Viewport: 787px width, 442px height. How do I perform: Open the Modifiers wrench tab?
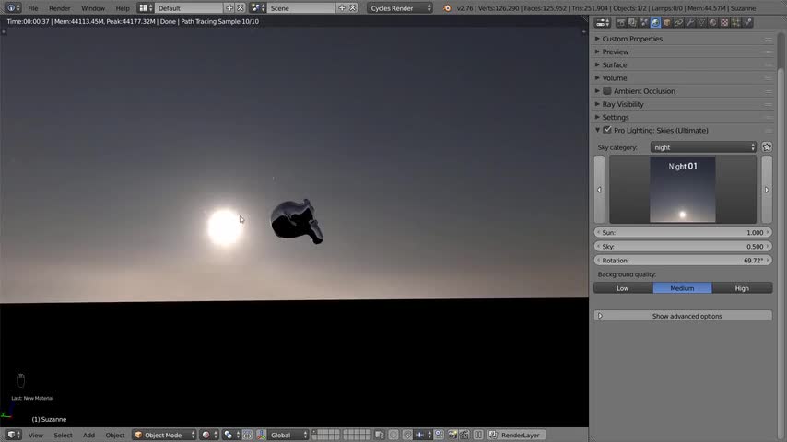point(690,22)
